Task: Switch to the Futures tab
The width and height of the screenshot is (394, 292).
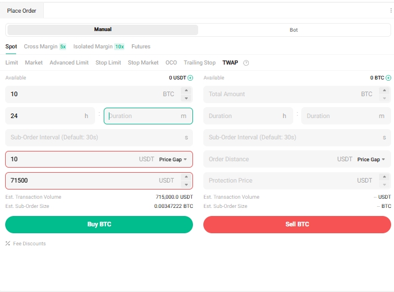Action: [141, 47]
